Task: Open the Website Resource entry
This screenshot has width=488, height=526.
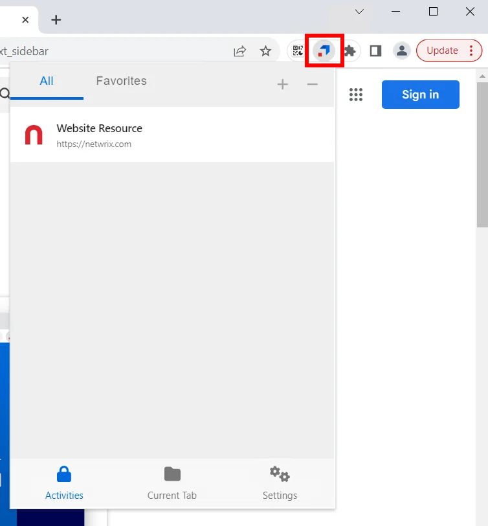Action: (172, 135)
